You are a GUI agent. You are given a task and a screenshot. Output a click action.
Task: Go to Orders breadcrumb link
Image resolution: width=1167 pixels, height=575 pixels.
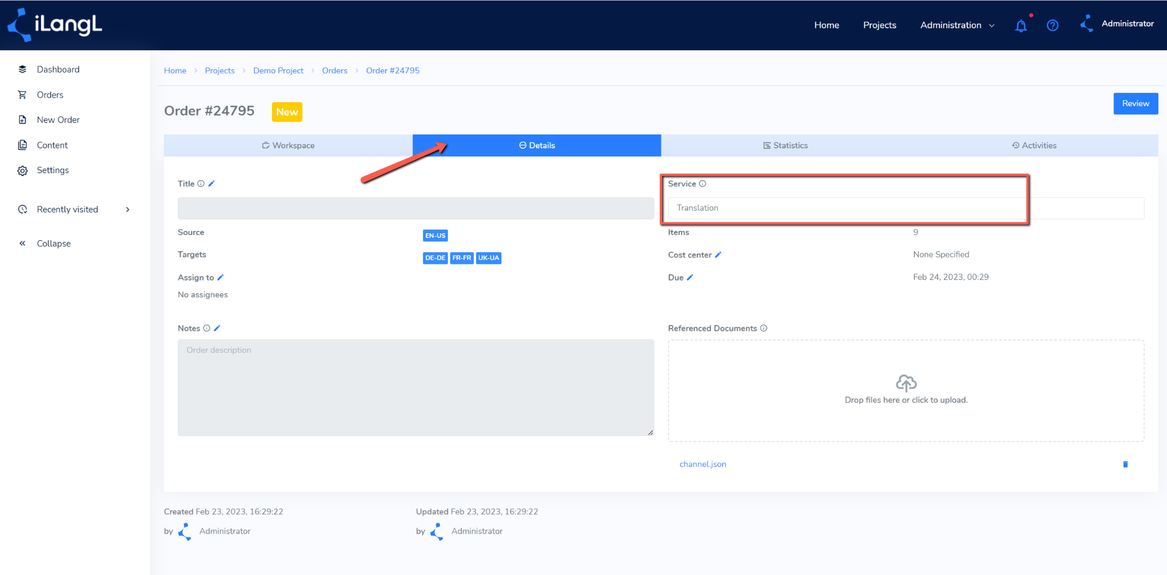point(335,70)
